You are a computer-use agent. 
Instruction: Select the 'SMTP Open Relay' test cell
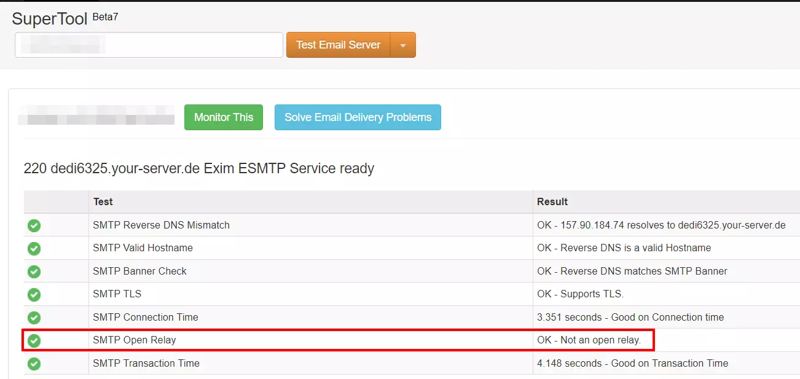point(310,340)
